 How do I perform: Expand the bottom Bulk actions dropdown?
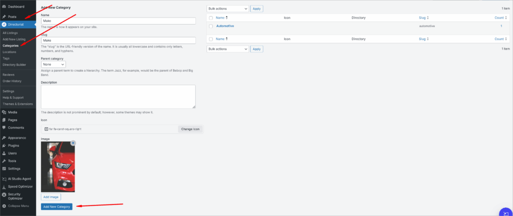(227, 49)
